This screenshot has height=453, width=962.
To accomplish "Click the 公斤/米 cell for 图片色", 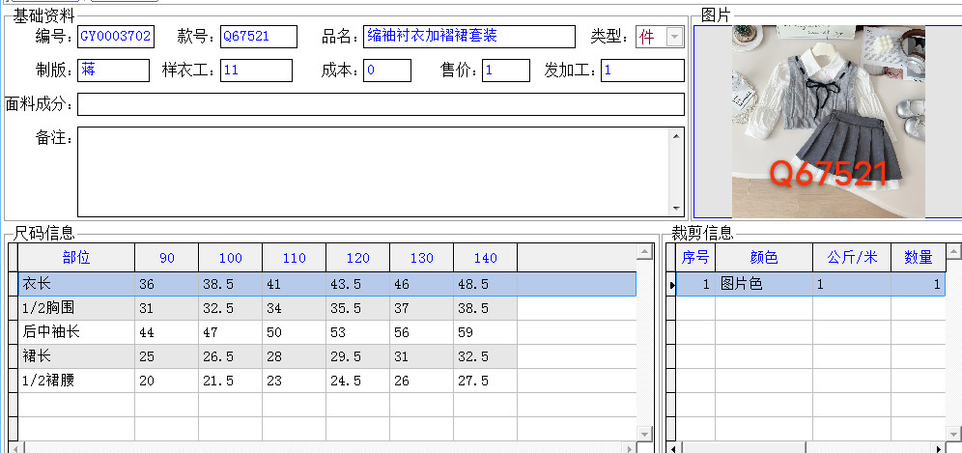I will tap(852, 284).
